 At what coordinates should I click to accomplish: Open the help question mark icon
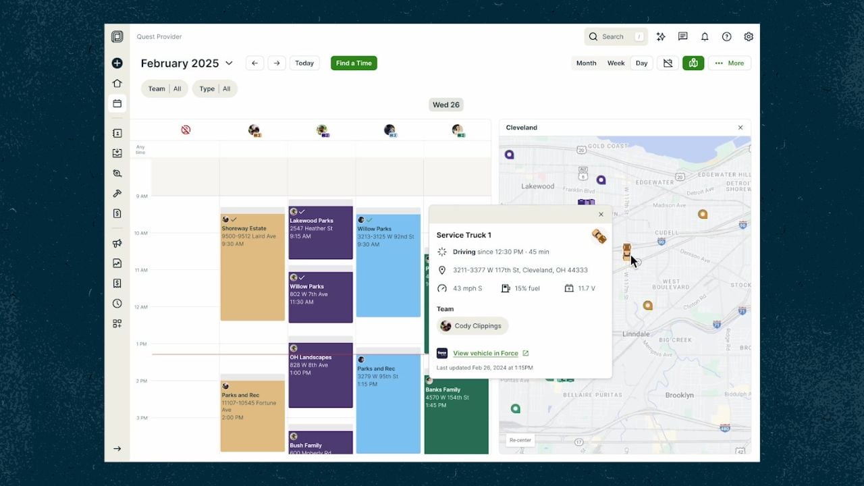pos(726,36)
